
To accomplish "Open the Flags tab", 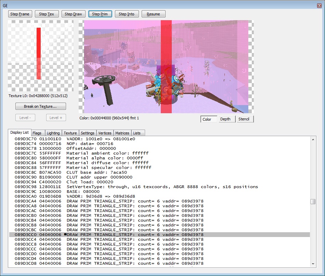I will click(37, 133).
